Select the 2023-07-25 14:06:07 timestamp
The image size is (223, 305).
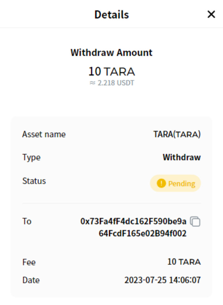(162, 280)
